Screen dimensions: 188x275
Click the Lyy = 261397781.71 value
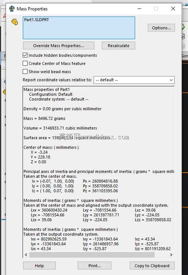click(101, 215)
